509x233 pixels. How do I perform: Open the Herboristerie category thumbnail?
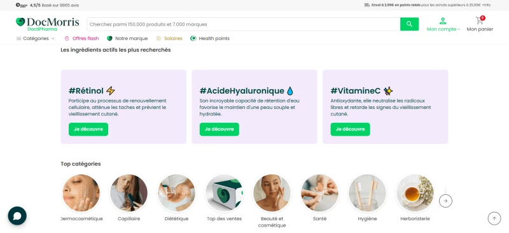pos(415,193)
